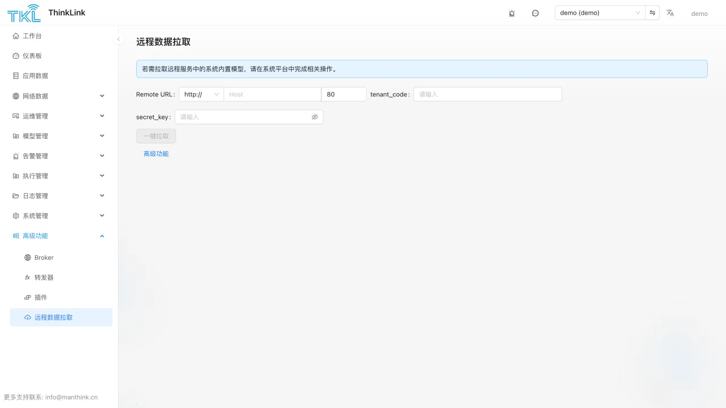726x408 pixels.
Task: Click the 高级功能 grid icon
Action: click(x=16, y=236)
